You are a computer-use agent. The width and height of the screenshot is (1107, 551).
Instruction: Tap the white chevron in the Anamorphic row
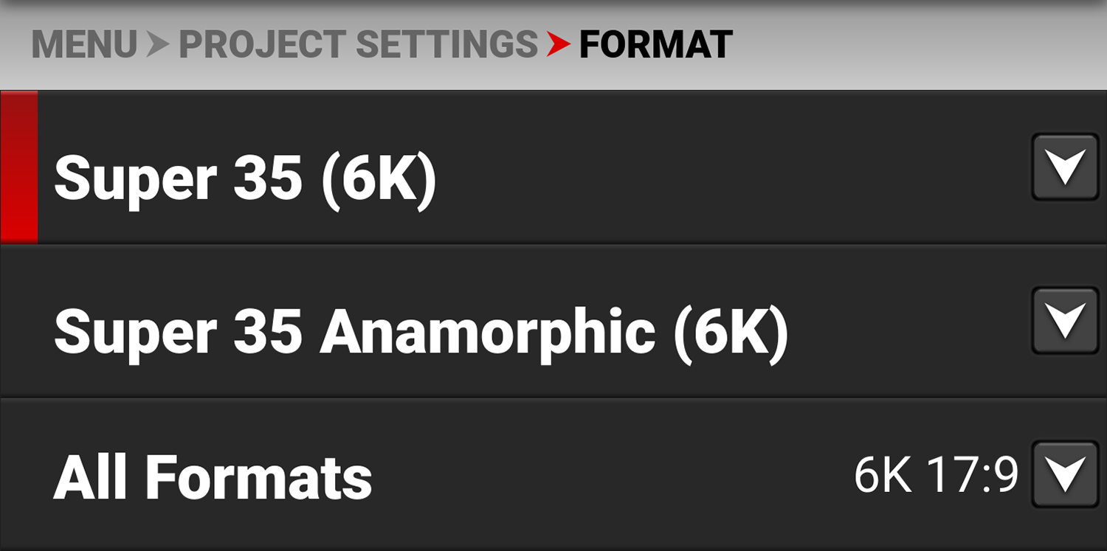(x=1066, y=321)
